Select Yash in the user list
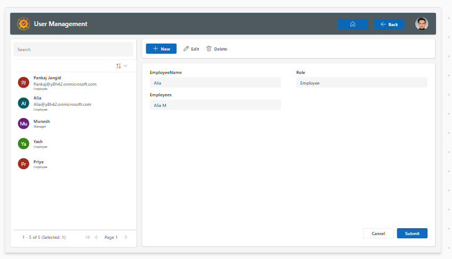The height and width of the screenshot is (259, 452). pos(73,144)
